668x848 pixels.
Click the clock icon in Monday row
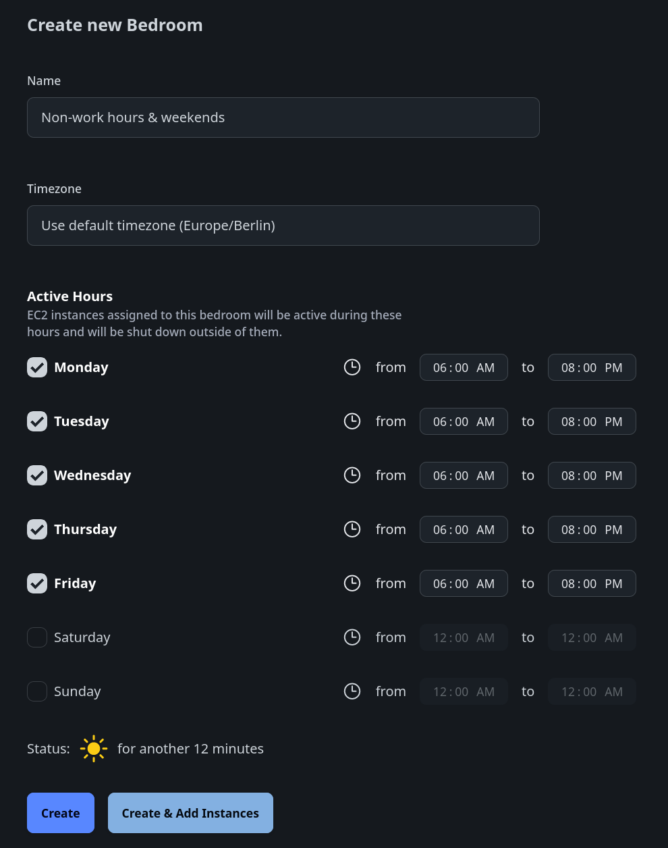point(352,367)
